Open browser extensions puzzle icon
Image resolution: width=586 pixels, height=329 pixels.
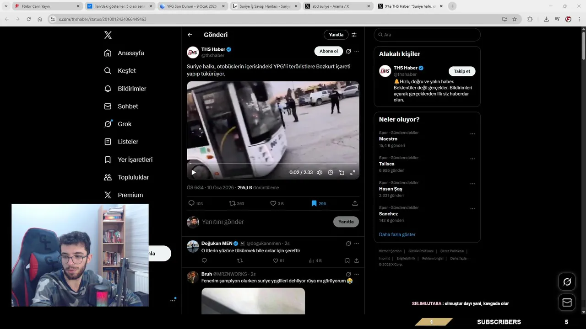coord(530,19)
